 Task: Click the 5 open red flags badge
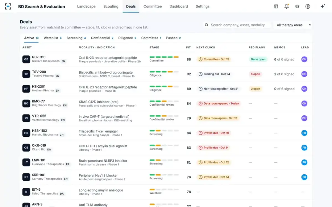tap(255, 74)
